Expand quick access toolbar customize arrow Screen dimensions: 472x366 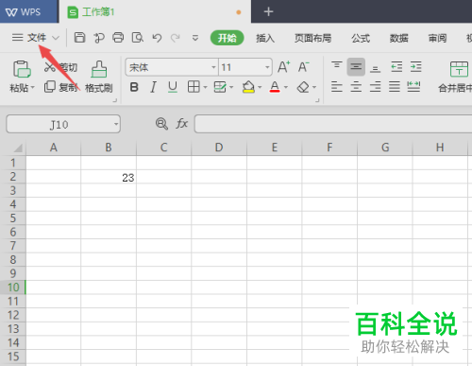(195, 38)
